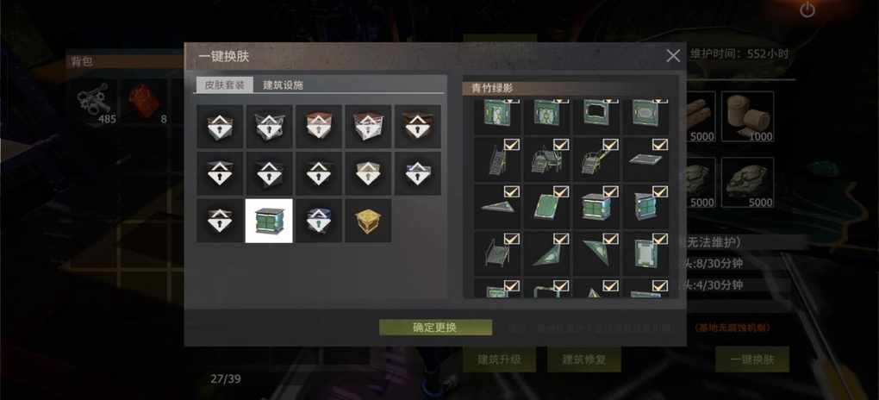The image size is (879, 400).
Task: Uncheck the checkbox on the flat floor tile
Action: 660,145
